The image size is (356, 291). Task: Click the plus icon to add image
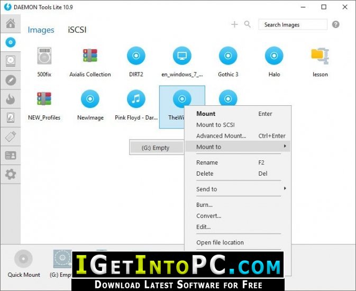pos(234,24)
